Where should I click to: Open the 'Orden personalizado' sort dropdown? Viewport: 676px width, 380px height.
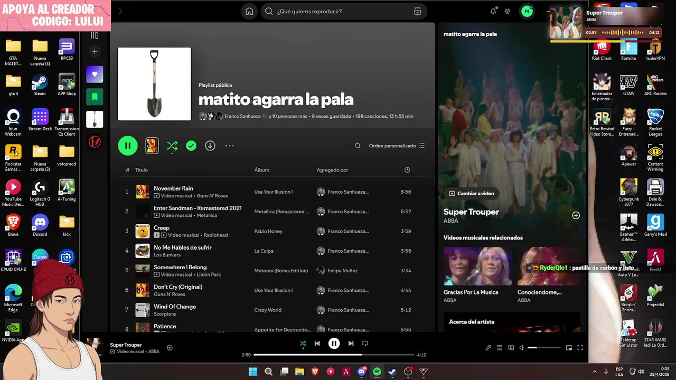397,146
